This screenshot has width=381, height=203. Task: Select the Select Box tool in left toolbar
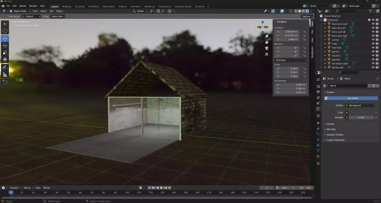(5, 24)
